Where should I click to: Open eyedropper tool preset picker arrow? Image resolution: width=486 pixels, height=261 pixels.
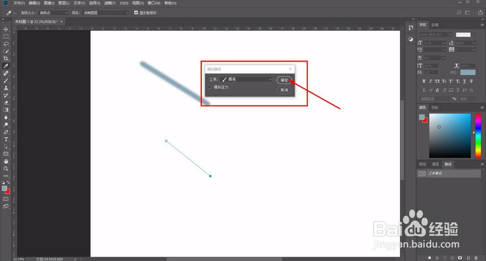15,13
